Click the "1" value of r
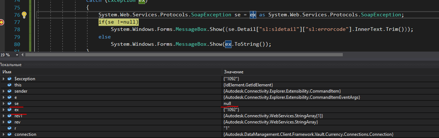Screen dimensions: 439x138 pos(226,128)
